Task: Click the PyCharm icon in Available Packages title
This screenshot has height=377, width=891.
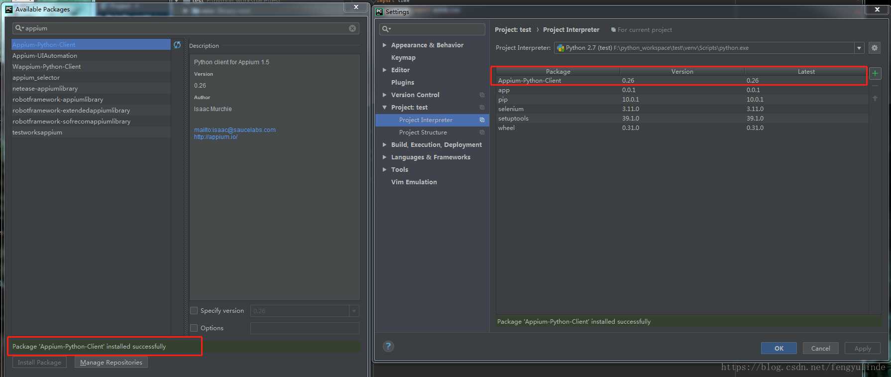Action: pyautogui.click(x=9, y=9)
